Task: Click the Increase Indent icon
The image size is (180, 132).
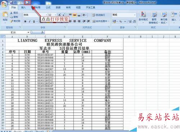Action: 88,21
